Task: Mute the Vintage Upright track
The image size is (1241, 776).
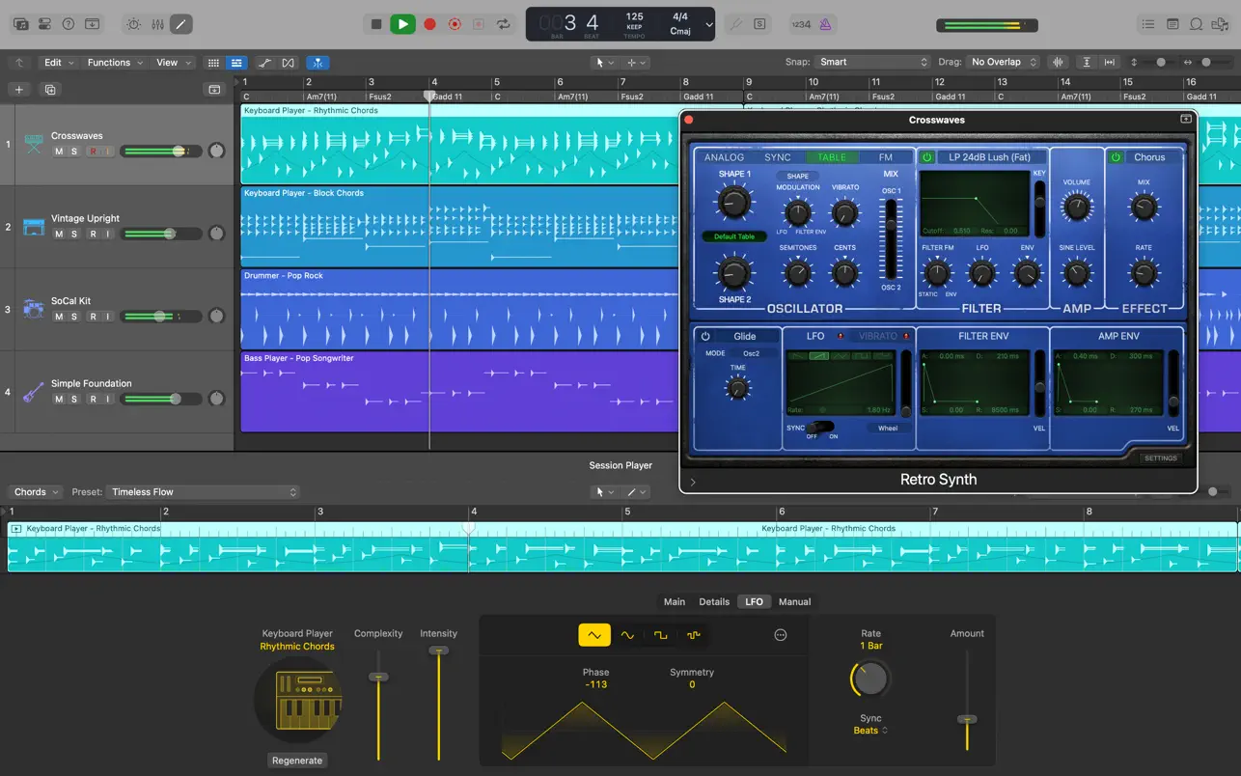Action: click(x=58, y=234)
